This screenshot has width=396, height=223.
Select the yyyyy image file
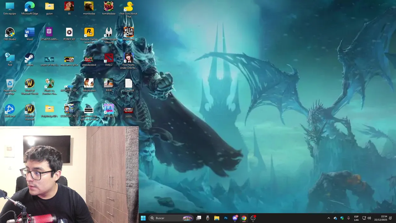(x=128, y=112)
